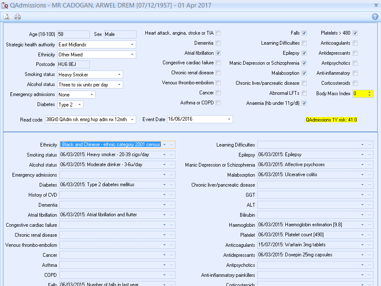This screenshot has width=381, height=286.
Task: Increase the Body Mass Index value
Action: pyautogui.click(x=369, y=92)
